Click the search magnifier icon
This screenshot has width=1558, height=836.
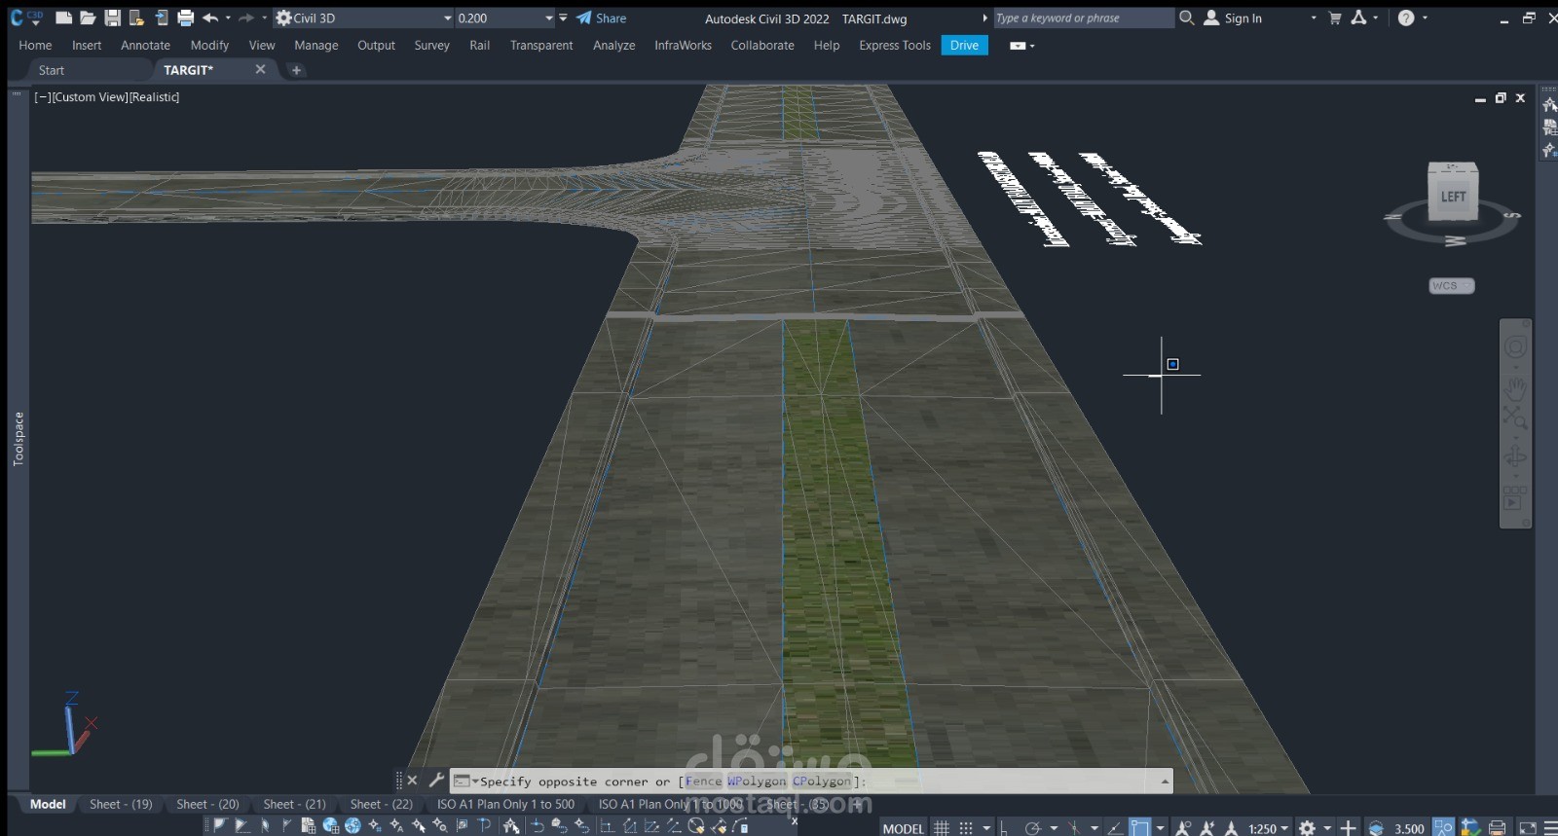1186,18
